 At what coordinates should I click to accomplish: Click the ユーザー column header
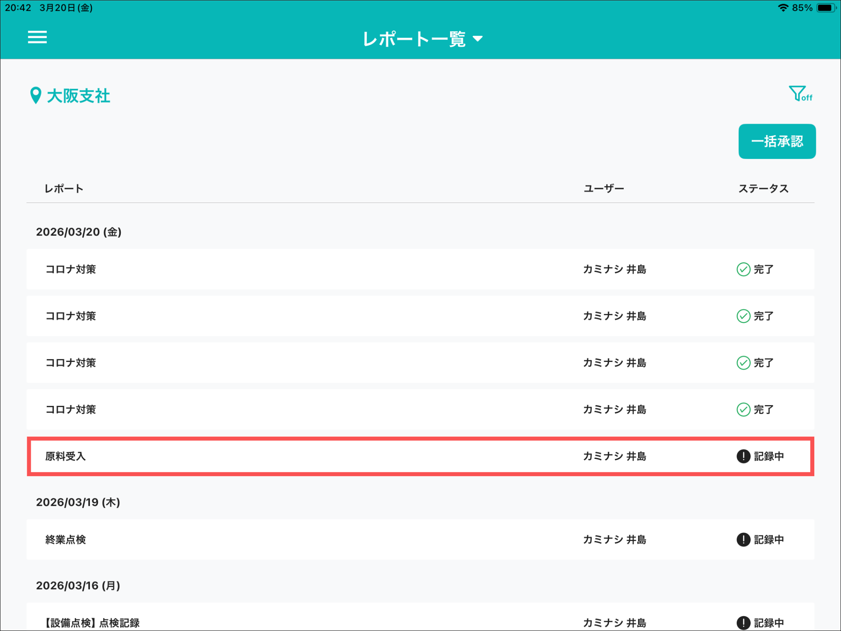coord(604,189)
